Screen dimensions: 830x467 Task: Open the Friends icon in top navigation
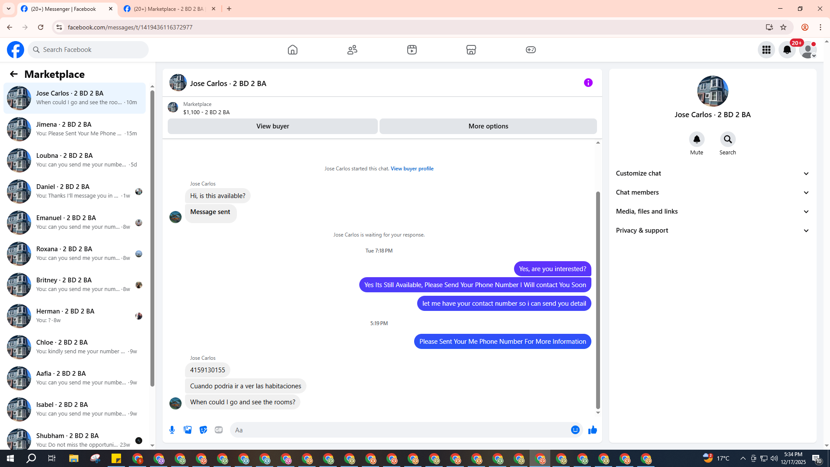(x=352, y=50)
